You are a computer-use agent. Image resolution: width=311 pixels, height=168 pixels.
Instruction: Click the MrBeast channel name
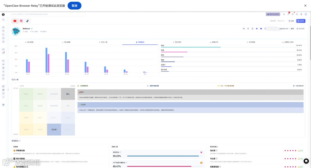click(26, 28)
